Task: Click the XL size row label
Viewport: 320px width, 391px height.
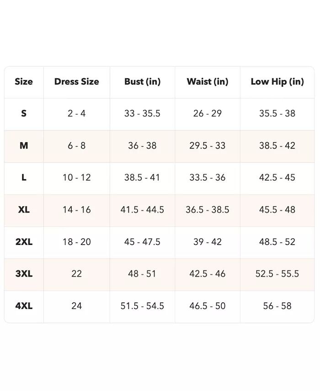Action: pos(24,209)
